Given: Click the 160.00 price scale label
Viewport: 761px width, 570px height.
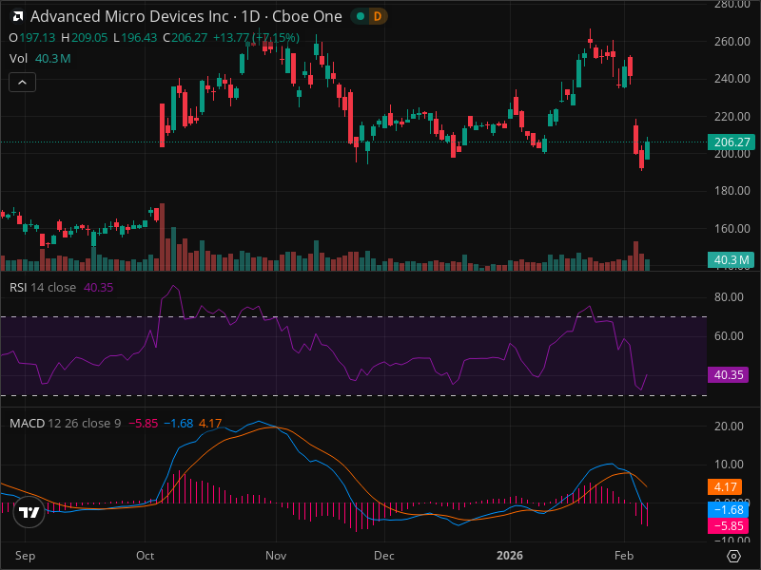Looking at the screenshot, I should (x=732, y=228).
